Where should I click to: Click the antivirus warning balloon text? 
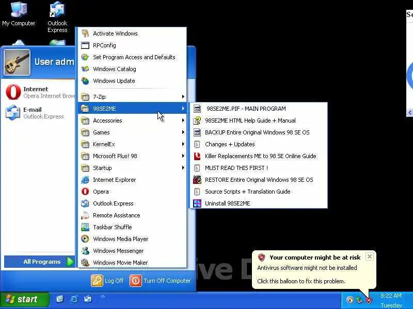coord(307,268)
